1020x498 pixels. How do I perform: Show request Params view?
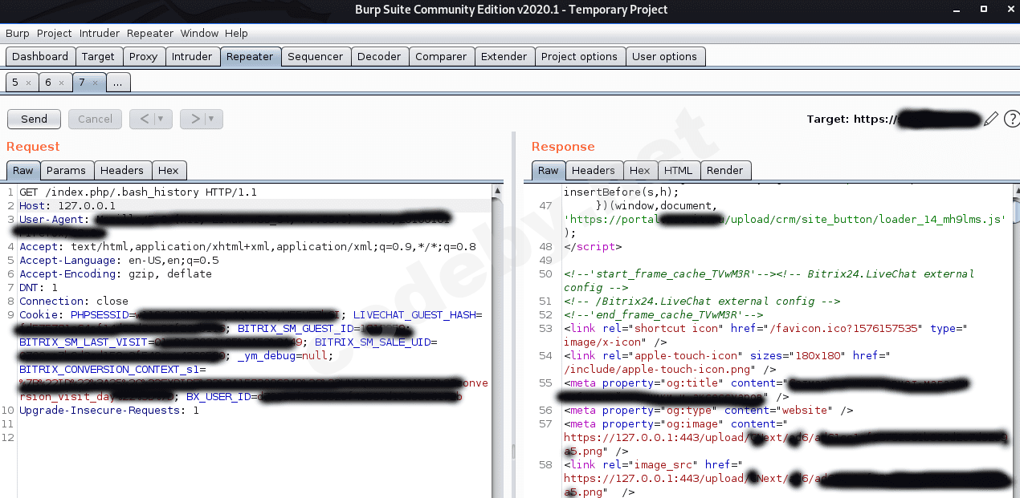[66, 170]
